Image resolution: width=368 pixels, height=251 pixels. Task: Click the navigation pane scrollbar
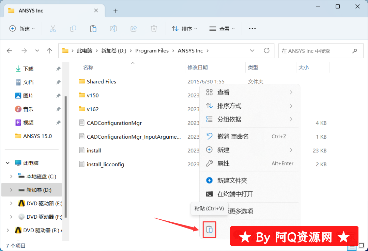pyautogui.click(x=66, y=157)
